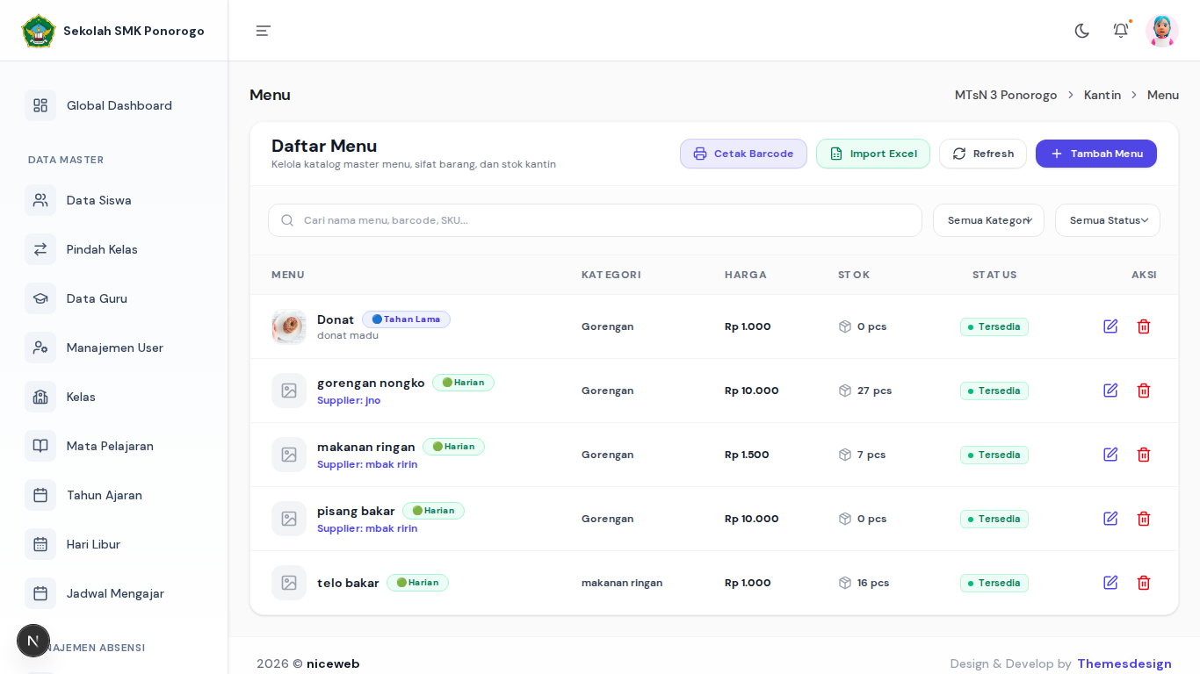
Task: Edit the makanan ringan row
Action: tap(1110, 455)
